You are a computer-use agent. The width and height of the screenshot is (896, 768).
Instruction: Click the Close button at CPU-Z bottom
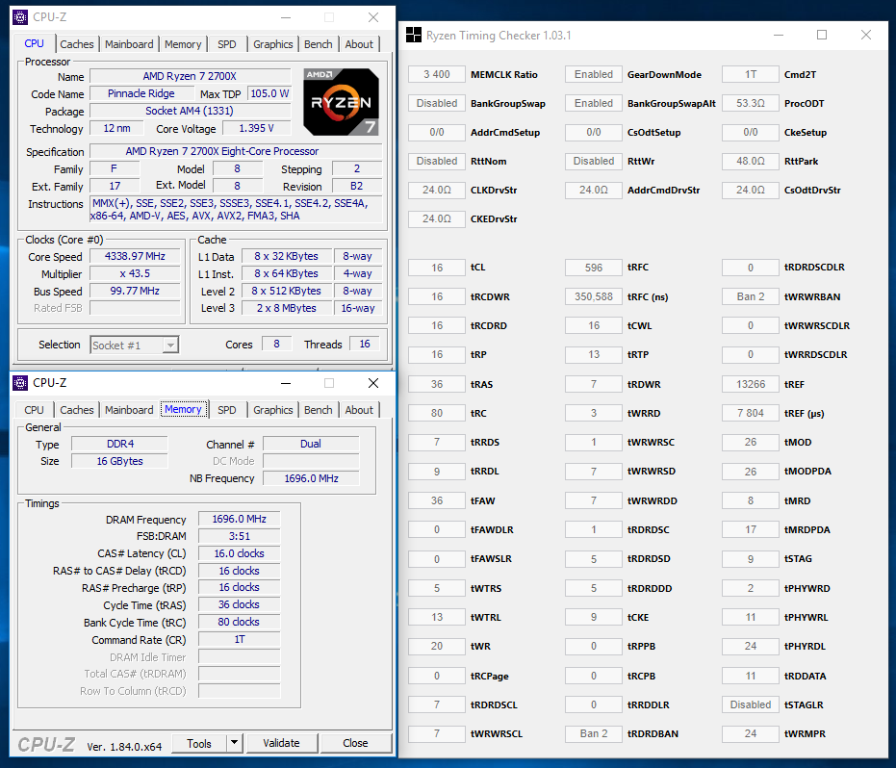click(x=355, y=743)
